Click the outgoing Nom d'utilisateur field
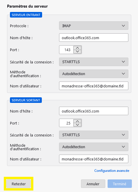The height and width of the screenshot is (192, 138). coord(94,159)
